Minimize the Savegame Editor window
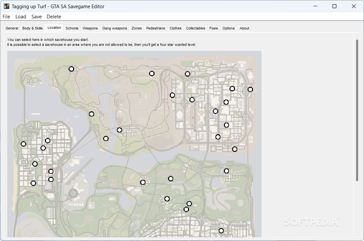 point(315,6)
